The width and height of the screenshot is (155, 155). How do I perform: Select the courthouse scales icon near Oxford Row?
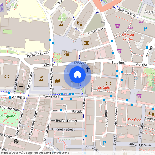point(7,77)
